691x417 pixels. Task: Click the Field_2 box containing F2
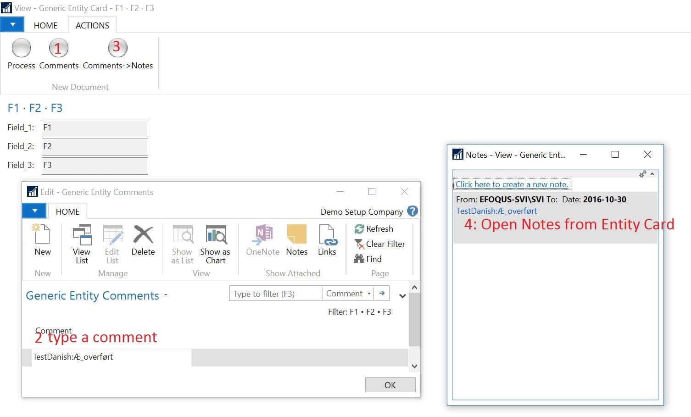click(x=95, y=147)
